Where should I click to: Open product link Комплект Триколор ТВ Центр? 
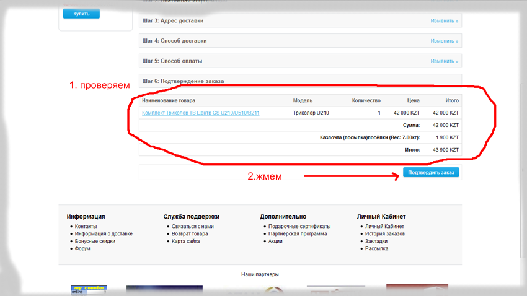[201, 113]
